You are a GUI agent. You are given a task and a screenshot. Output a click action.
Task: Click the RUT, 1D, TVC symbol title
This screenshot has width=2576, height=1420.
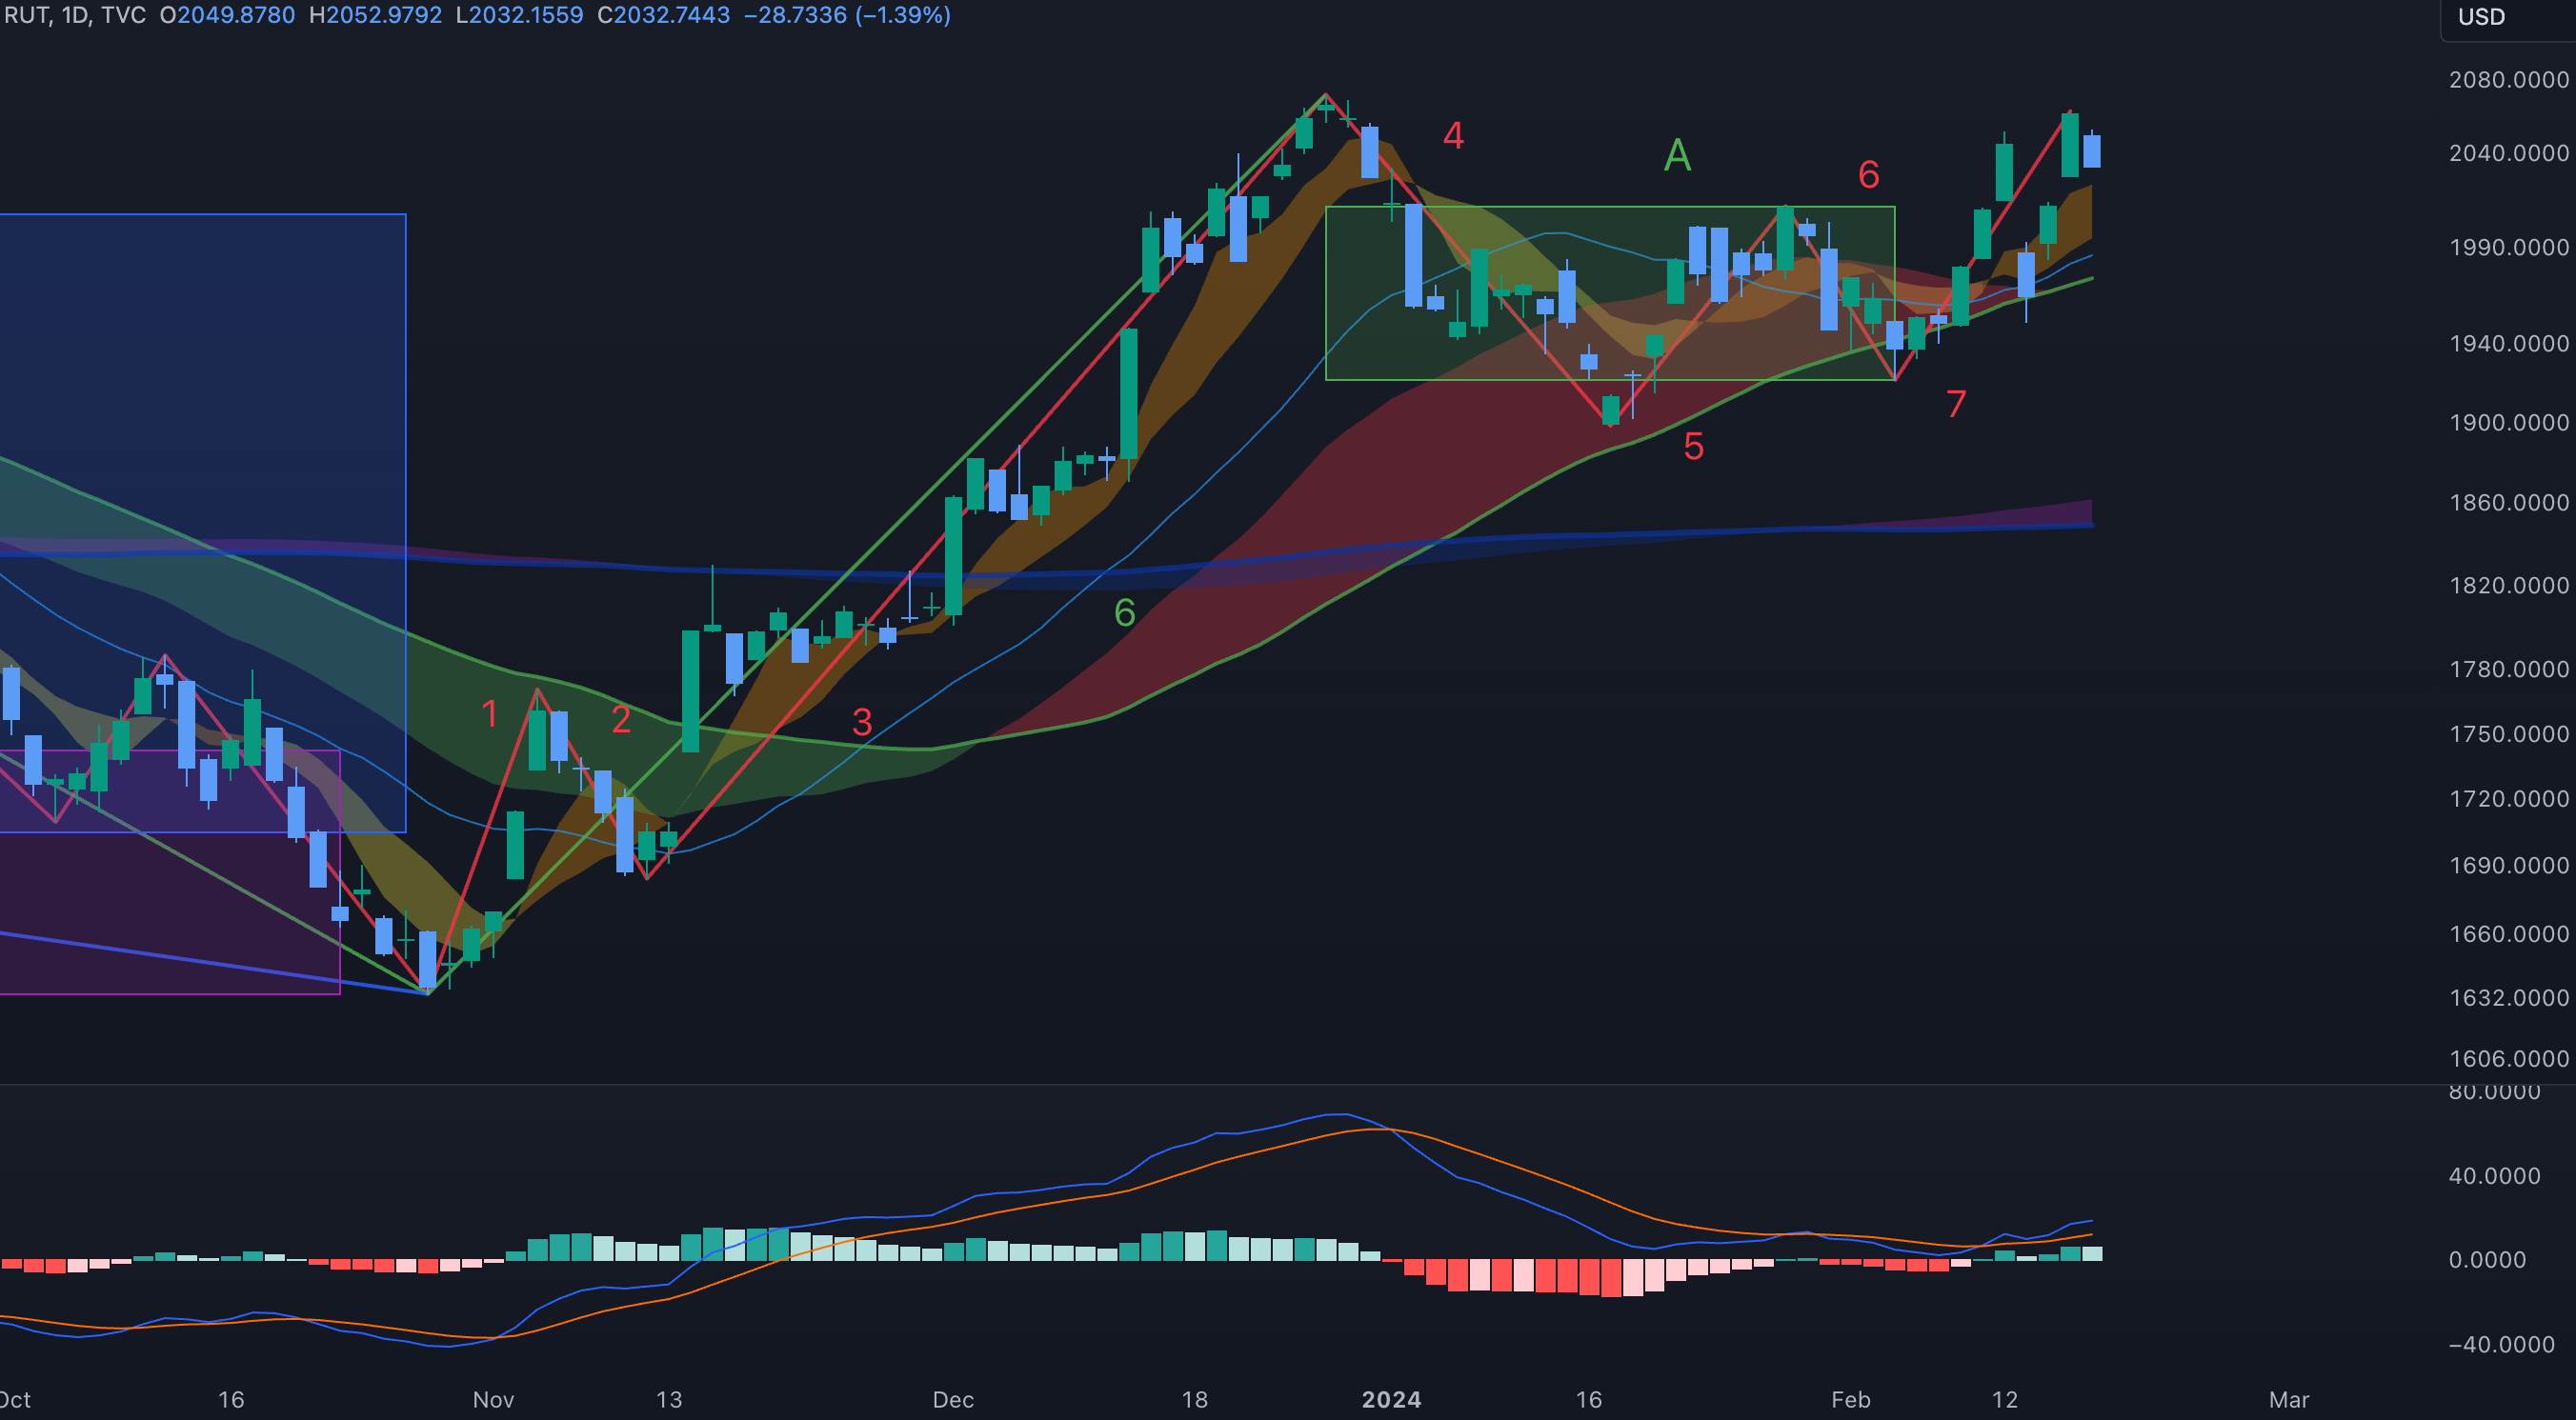click(x=75, y=15)
